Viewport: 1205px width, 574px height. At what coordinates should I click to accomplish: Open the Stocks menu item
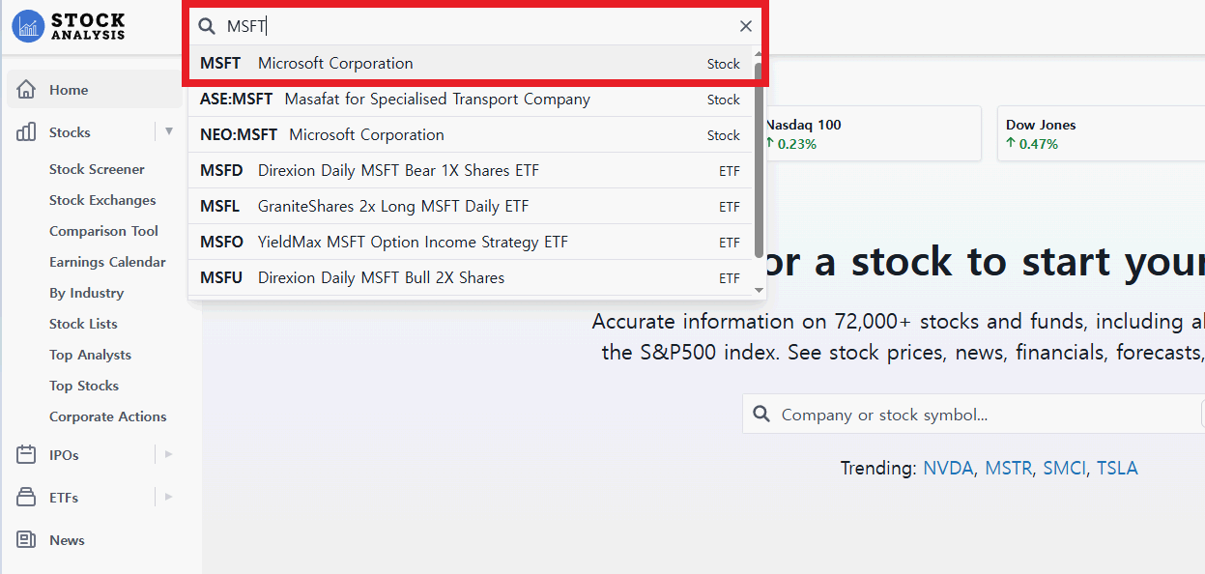[70, 132]
